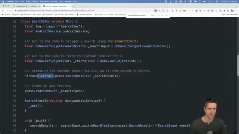Open the Edit menu

[22, 1]
